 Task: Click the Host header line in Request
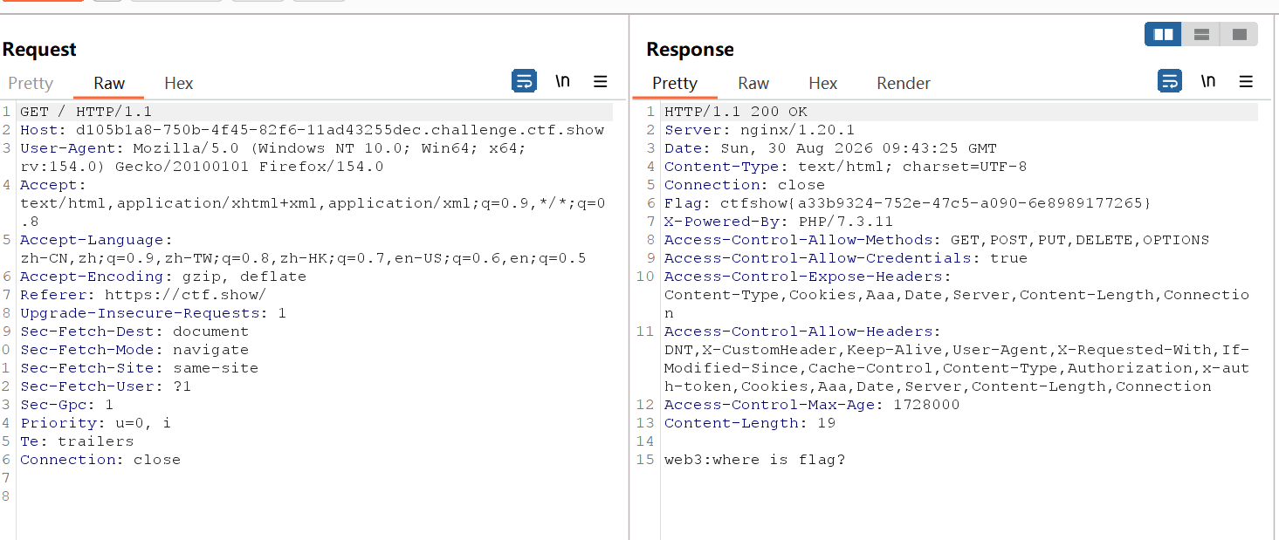coord(313,130)
